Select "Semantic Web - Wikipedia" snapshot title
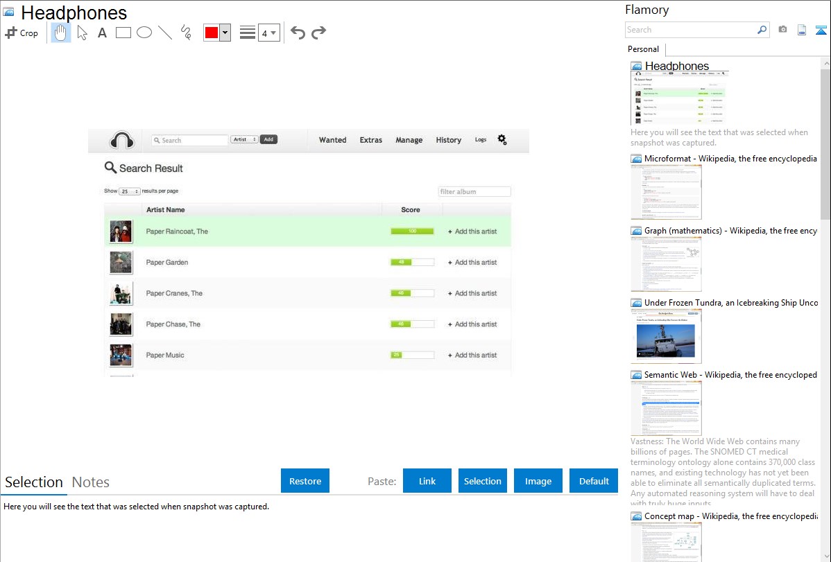 (731, 374)
